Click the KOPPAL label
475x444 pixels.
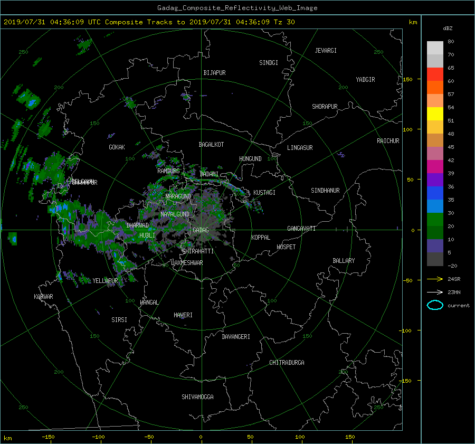(x=261, y=238)
